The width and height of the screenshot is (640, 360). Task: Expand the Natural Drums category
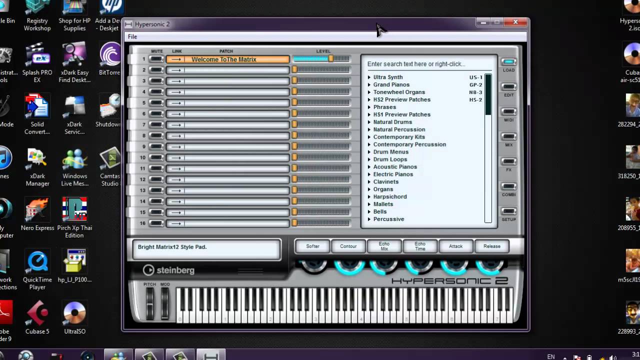(369, 122)
